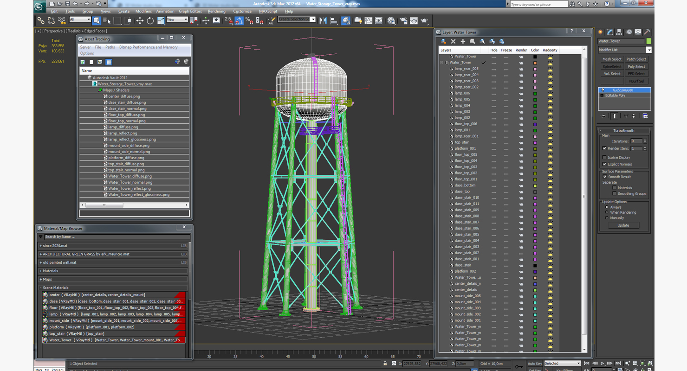
Task: Click the Mesh Select button
Action: [612, 59]
